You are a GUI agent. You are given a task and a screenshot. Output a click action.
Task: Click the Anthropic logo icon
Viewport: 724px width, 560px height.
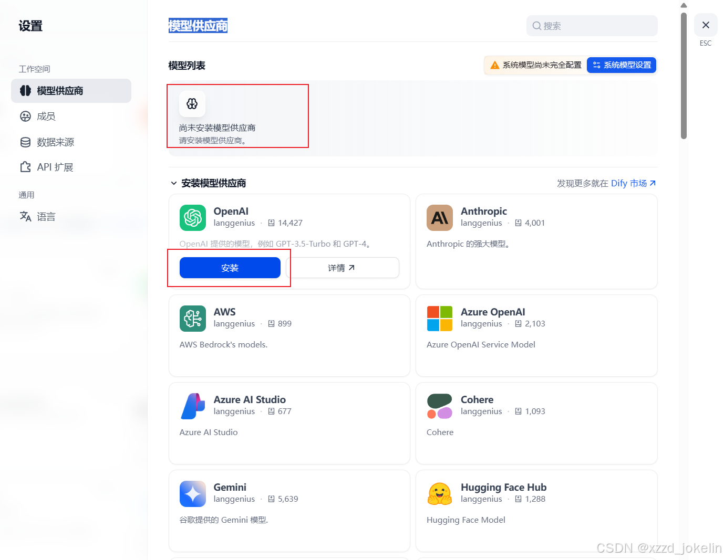pos(440,218)
